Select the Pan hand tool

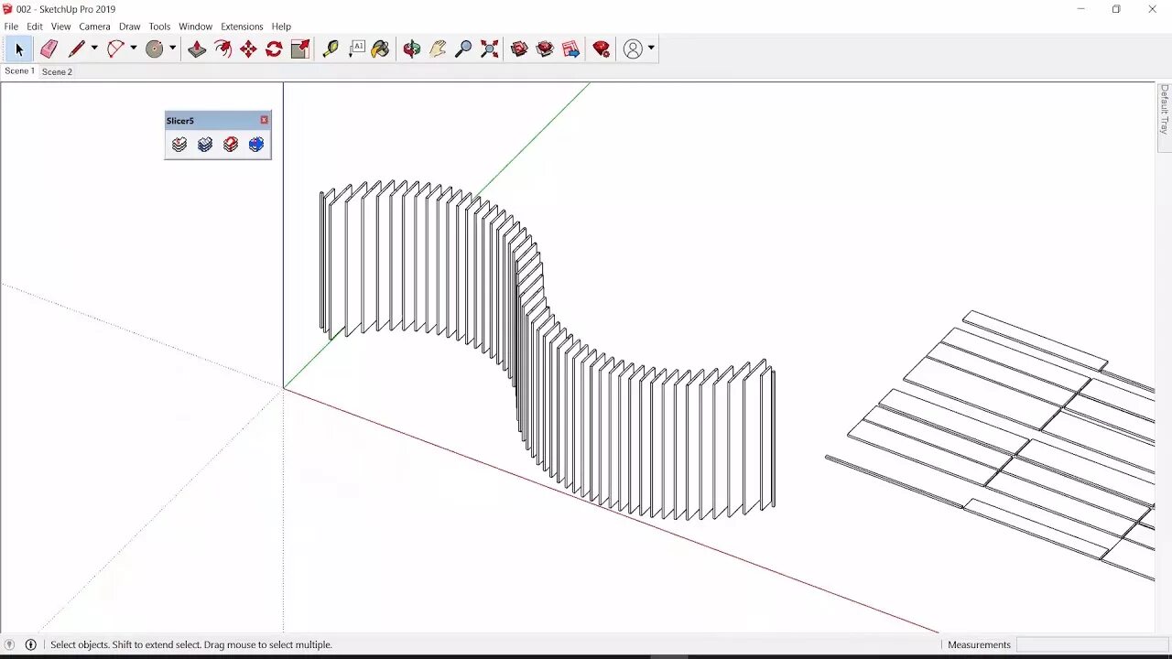click(438, 49)
